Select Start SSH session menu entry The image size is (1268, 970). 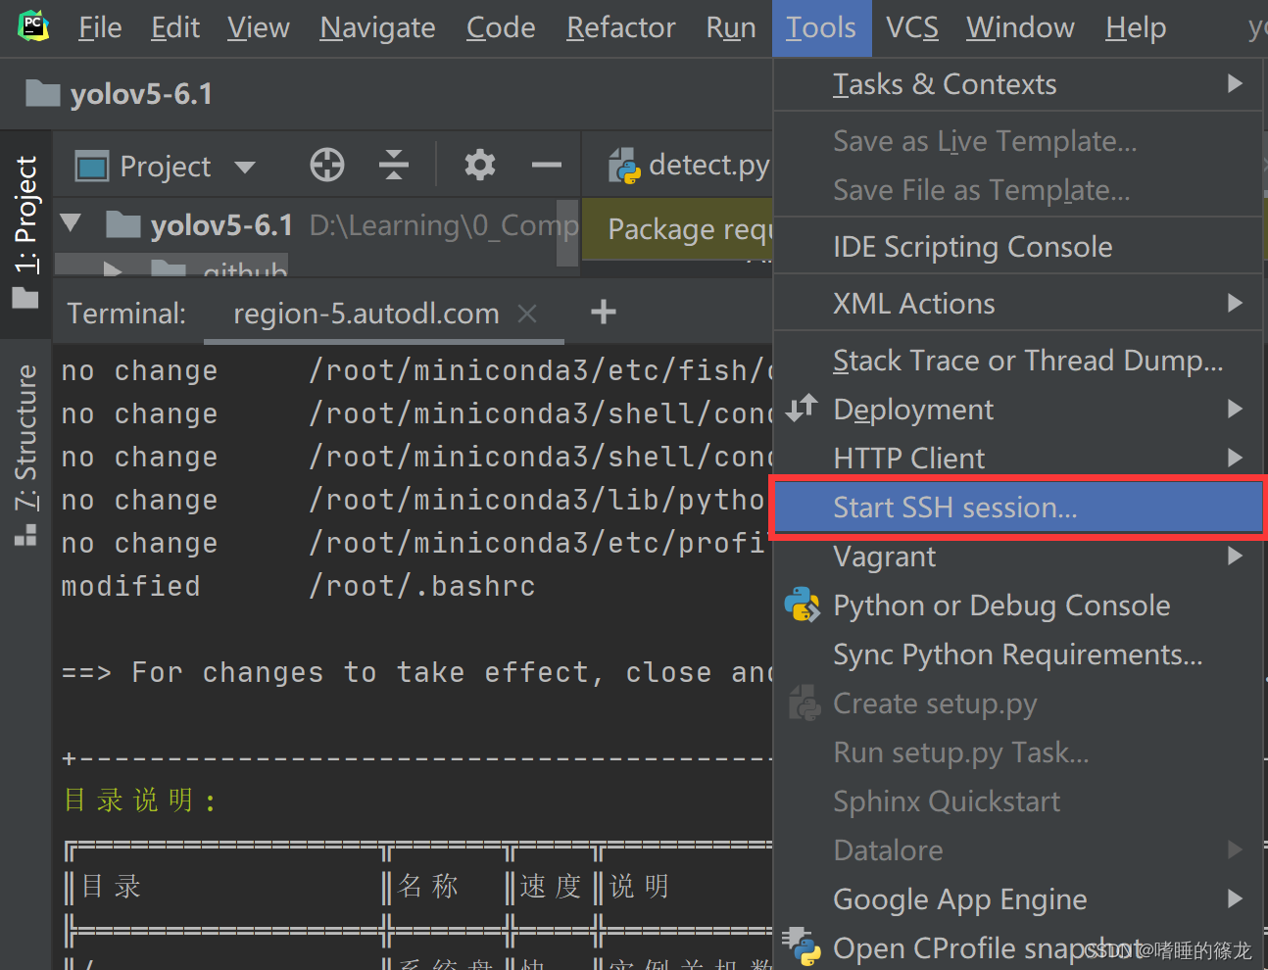(x=1018, y=508)
